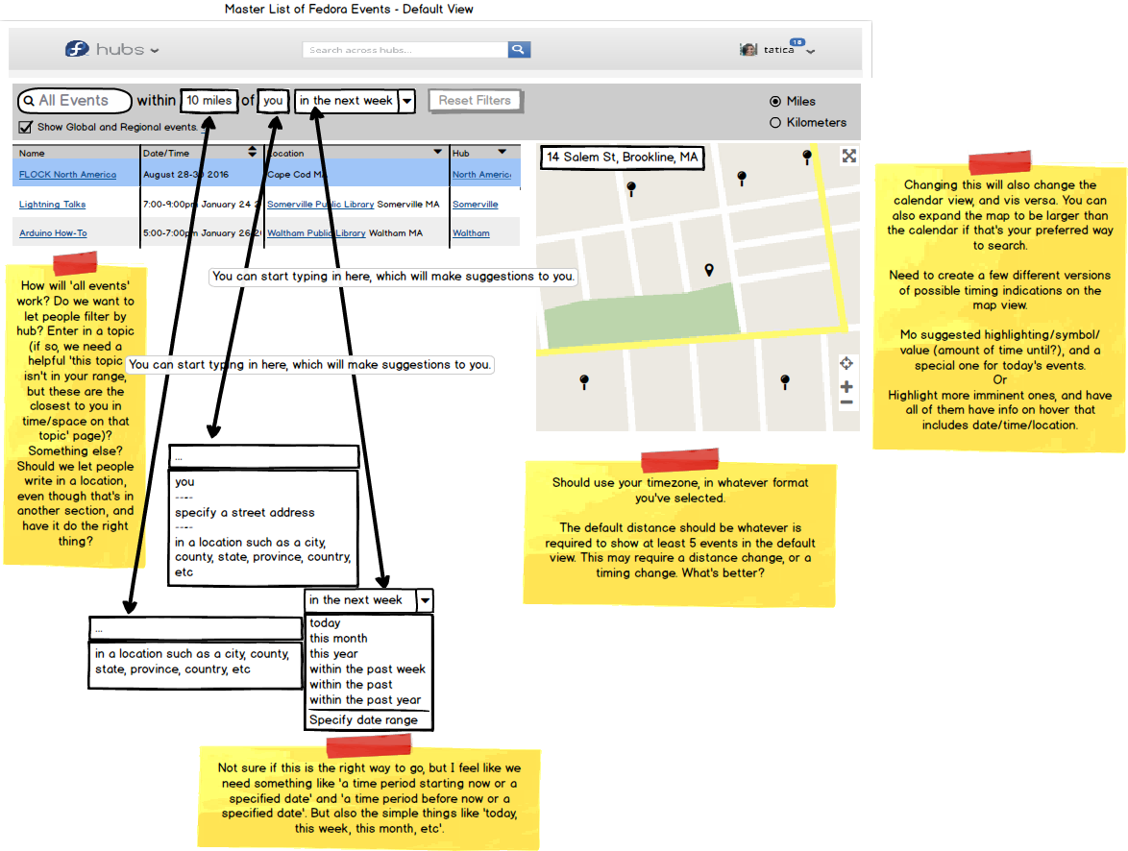1128x851 pixels.
Task: Choose 'this month' in time list
Action: click(x=339, y=638)
